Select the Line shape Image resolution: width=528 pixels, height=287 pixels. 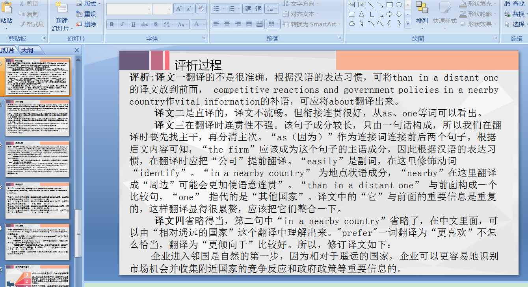(371, 5)
